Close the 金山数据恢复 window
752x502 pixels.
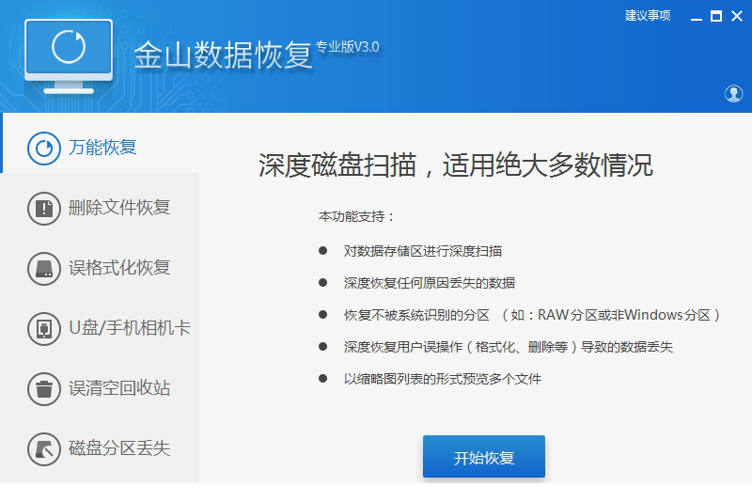737,16
